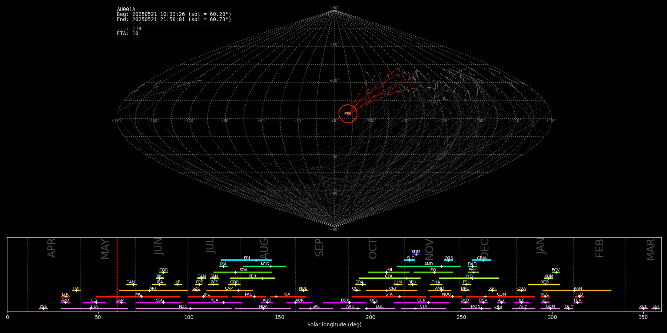
Task: Click the 100 tick on solar longitude axis
Action: [189, 317]
